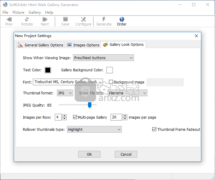Pick the black Text Color swatch
Screen dimensions: 215x180
(48, 70)
